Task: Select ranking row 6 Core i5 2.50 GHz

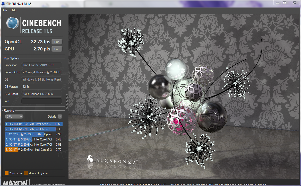Action: click(x=33, y=150)
